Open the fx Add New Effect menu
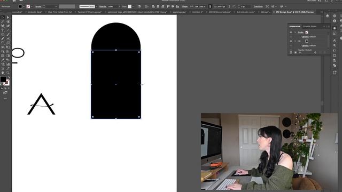 coord(300,52)
